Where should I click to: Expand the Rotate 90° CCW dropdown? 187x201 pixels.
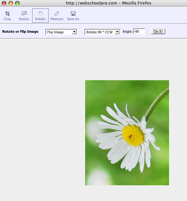click(x=102, y=32)
